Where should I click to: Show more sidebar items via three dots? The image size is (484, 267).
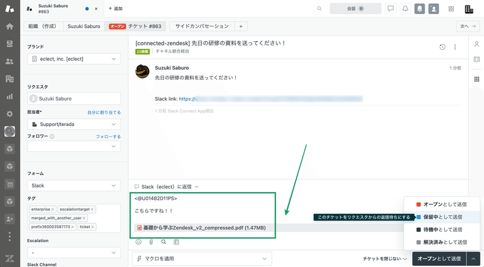[x=10, y=236]
